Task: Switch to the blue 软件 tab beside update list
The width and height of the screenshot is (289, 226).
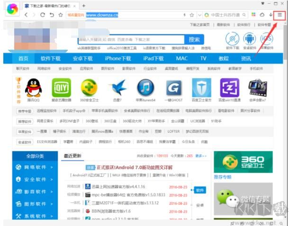Action: pos(200,190)
